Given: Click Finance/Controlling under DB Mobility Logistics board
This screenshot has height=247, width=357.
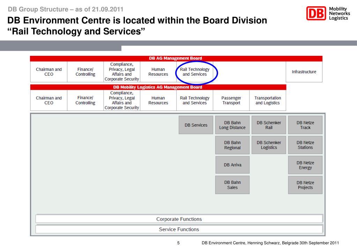Looking at the screenshot, I should tap(85, 100).
